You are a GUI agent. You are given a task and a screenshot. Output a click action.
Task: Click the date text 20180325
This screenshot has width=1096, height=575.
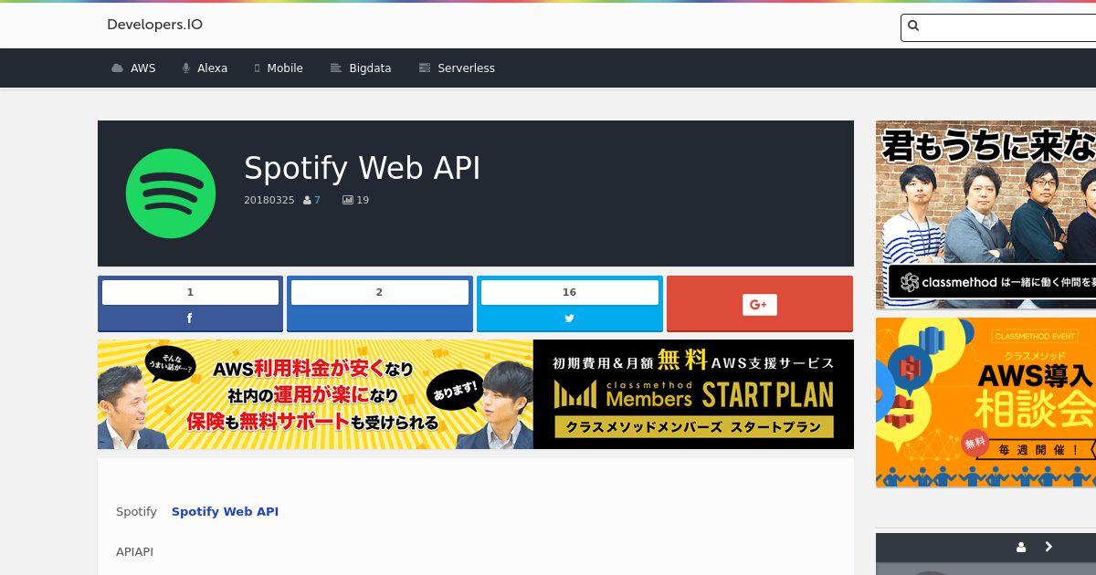pos(269,200)
